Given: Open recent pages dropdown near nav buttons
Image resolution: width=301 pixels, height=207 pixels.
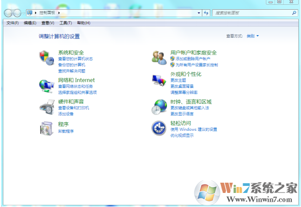Looking at the screenshot, I should (23, 14).
